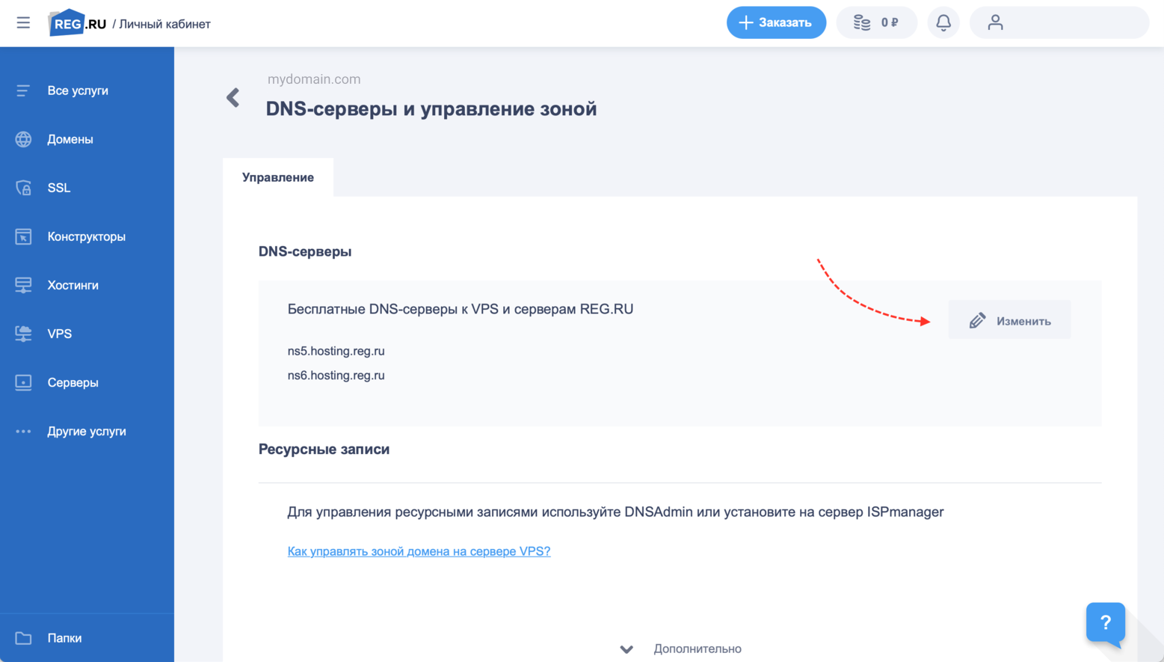This screenshot has height=662, width=1164.
Task: Go back using the left chevron arrow
Action: coord(233,98)
